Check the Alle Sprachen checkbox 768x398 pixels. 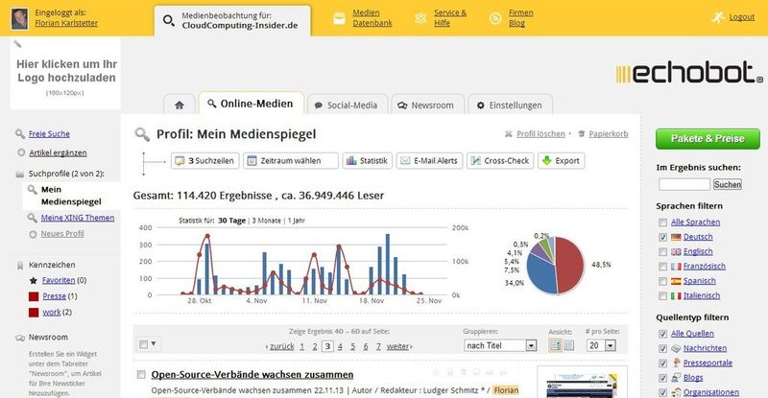(662, 222)
